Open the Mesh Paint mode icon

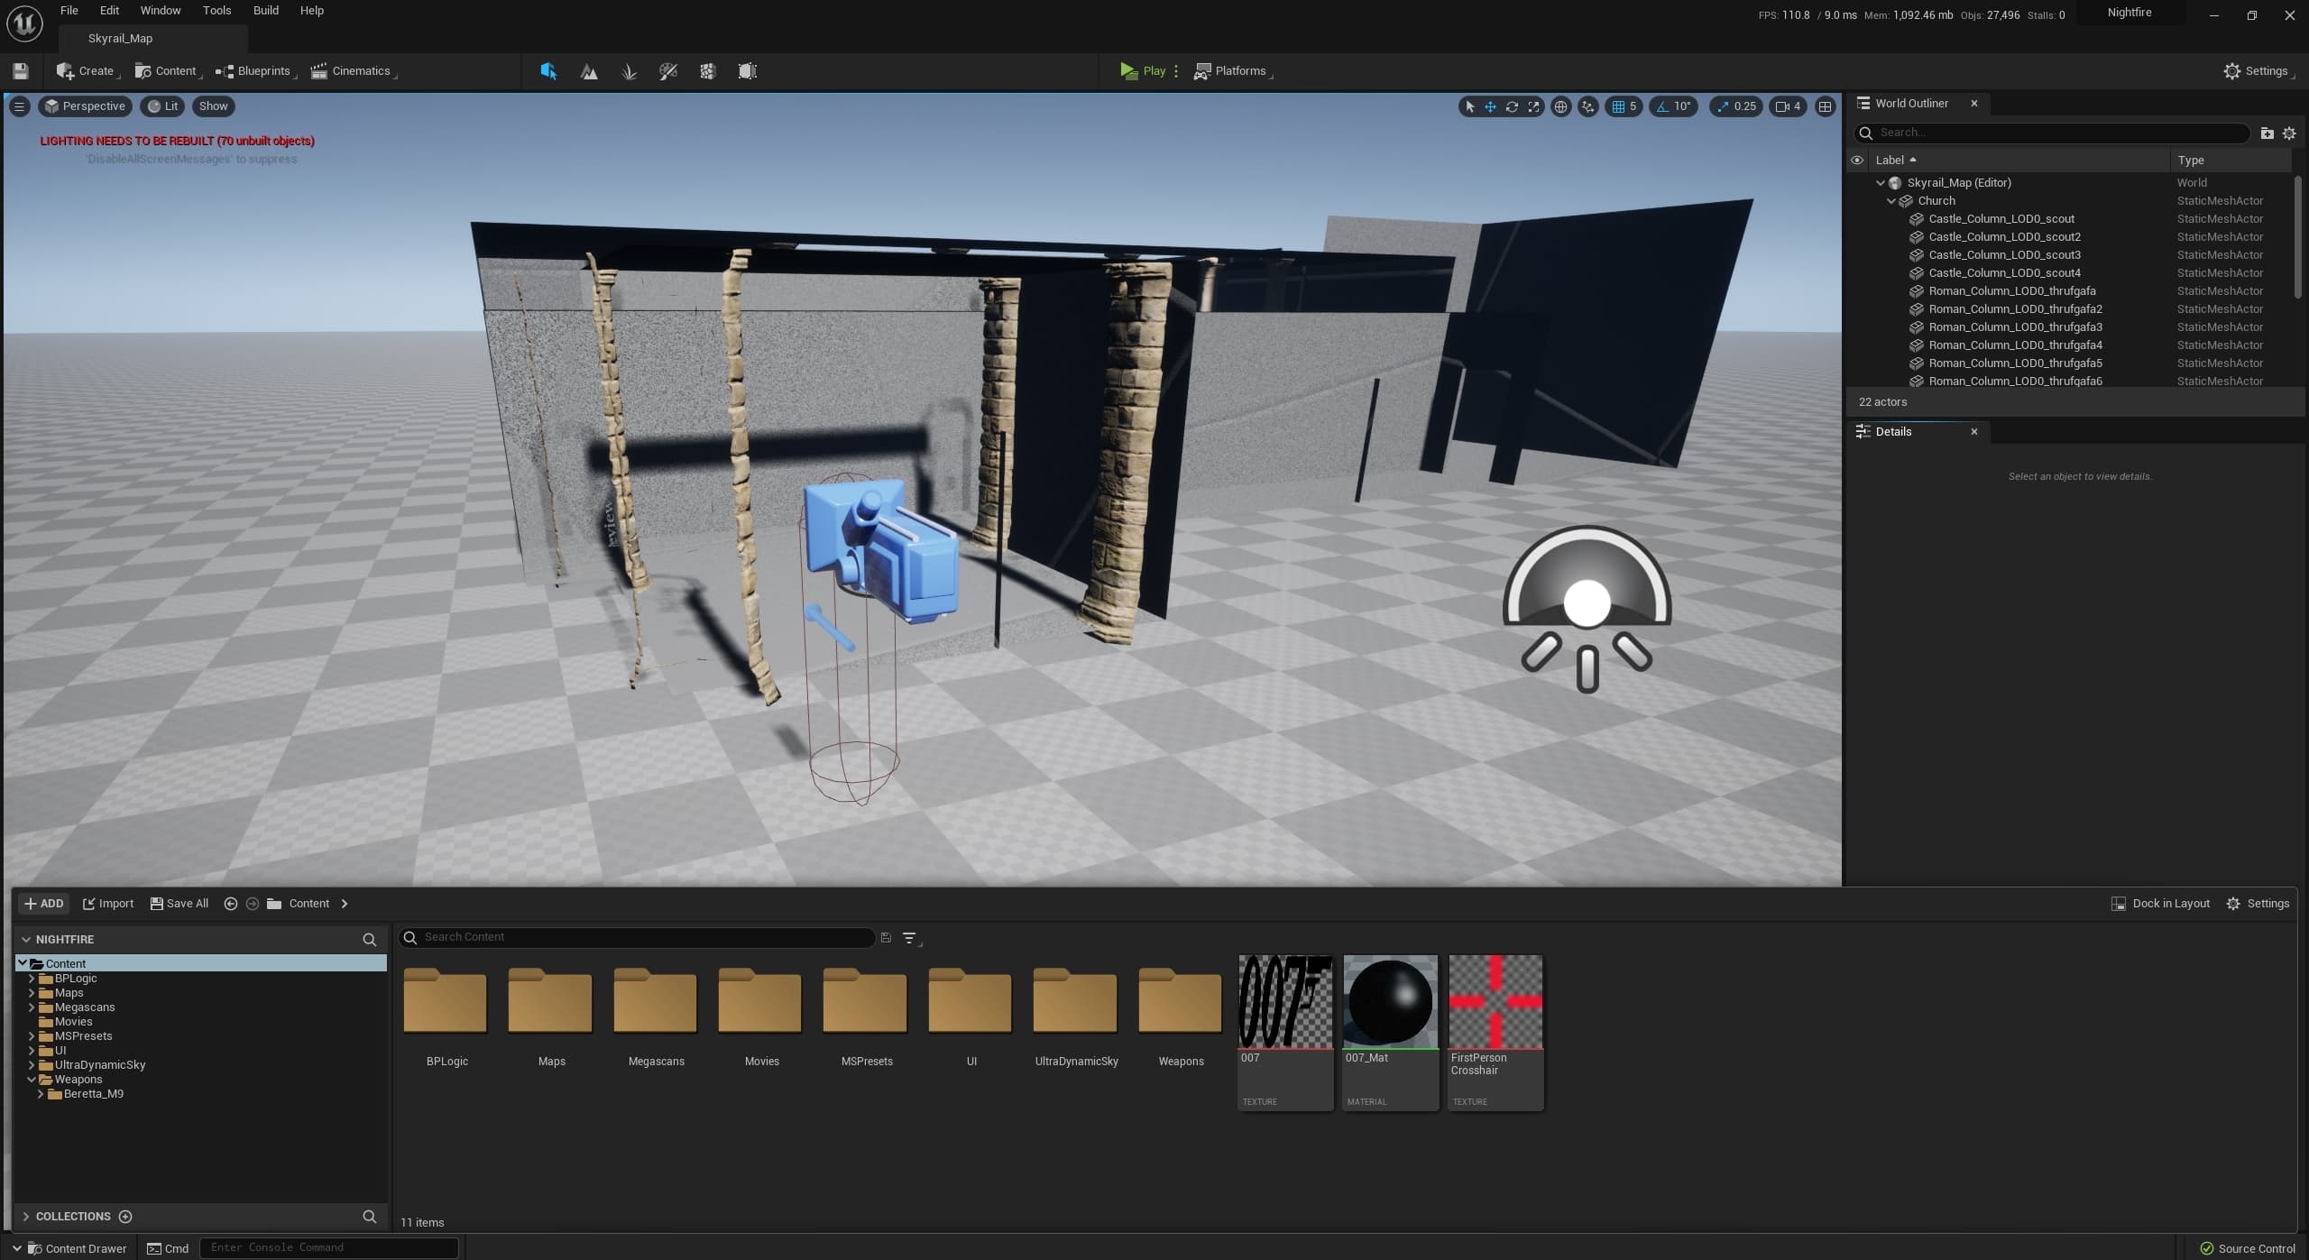668,71
